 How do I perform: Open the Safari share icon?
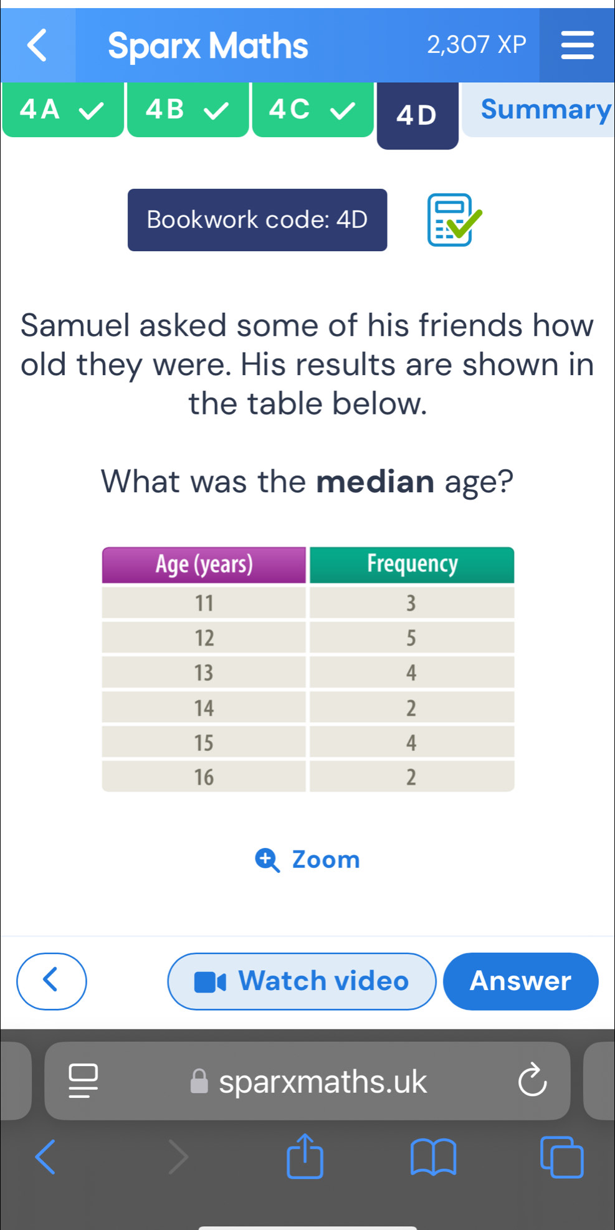point(305,1156)
